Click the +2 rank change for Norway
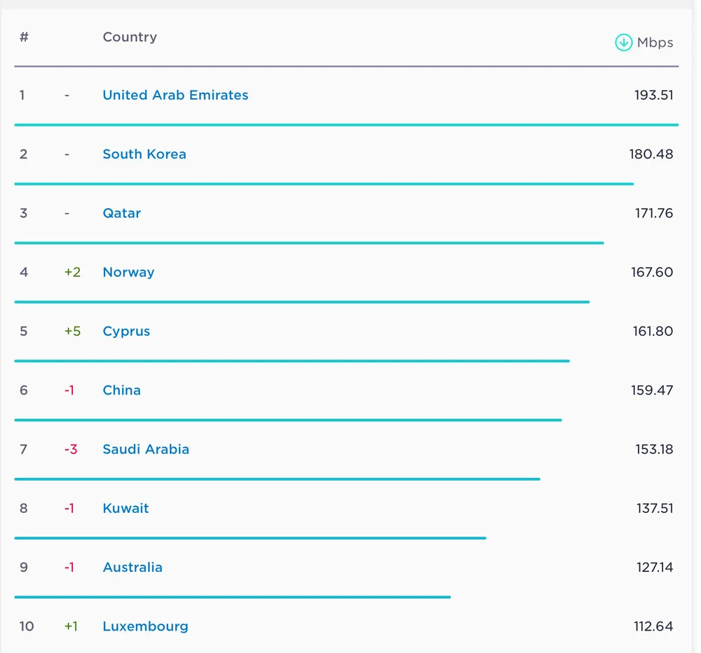The height and width of the screenshot is (653, 701). [72, 272]
